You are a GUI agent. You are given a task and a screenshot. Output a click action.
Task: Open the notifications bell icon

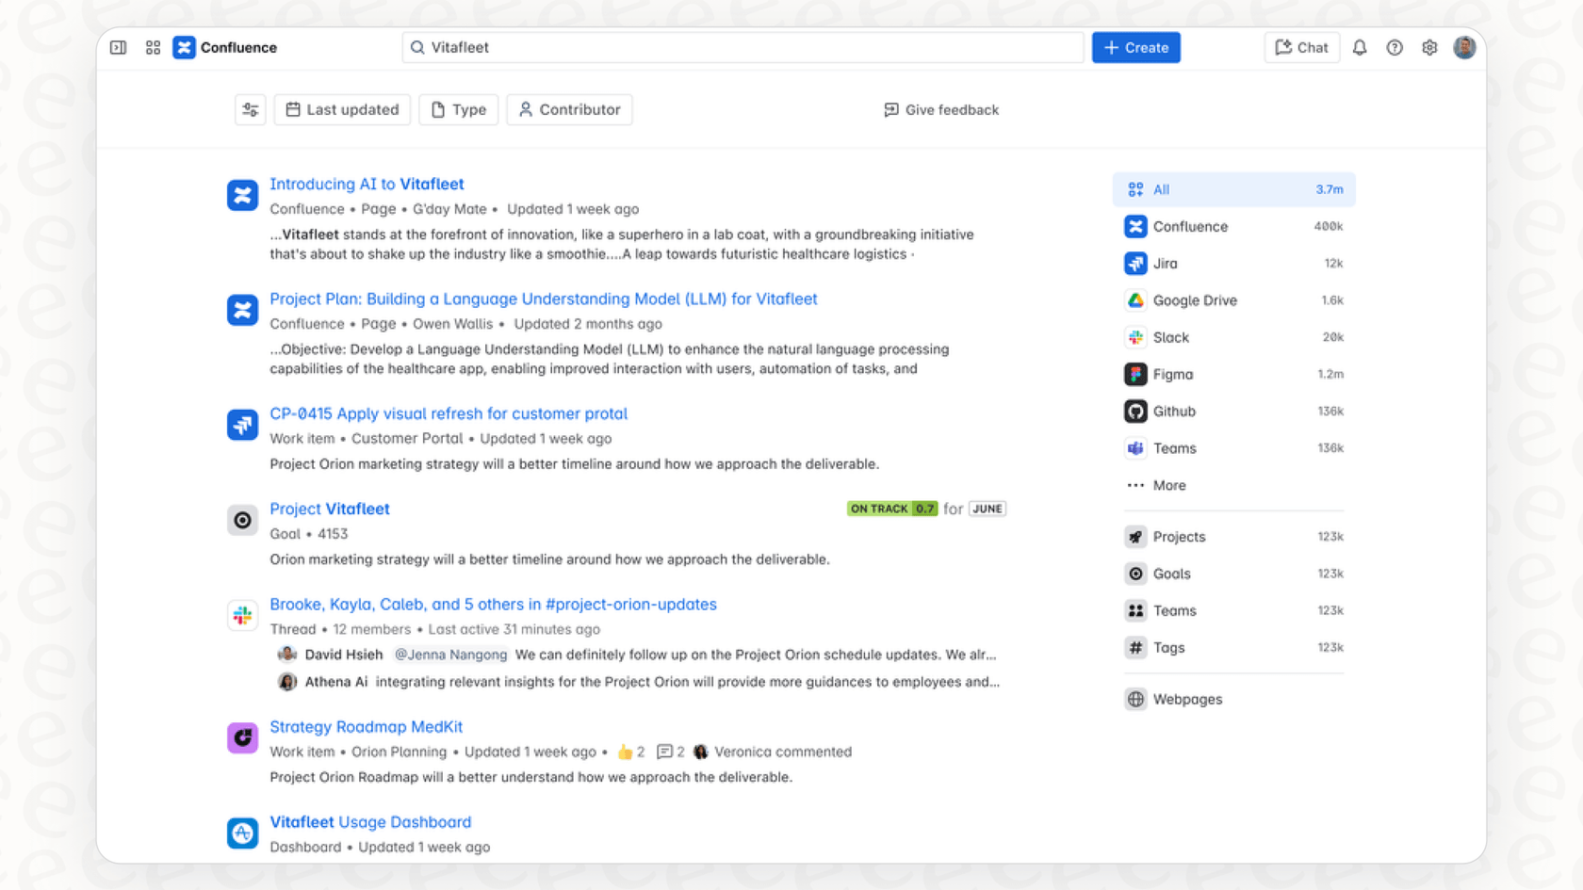click(x=1359, y=47)
